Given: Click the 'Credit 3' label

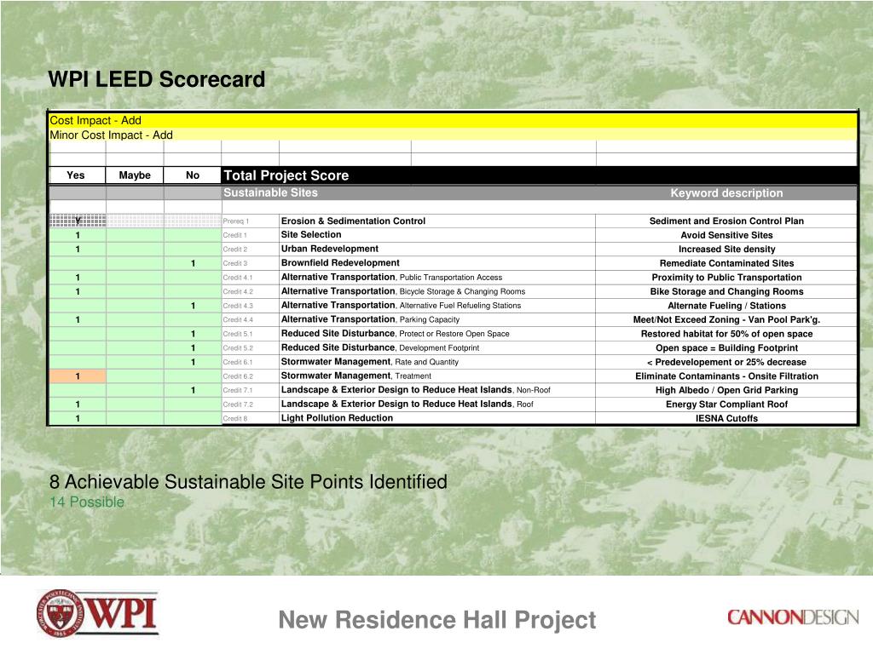Looking at the screenshot, I should [235, 263].
